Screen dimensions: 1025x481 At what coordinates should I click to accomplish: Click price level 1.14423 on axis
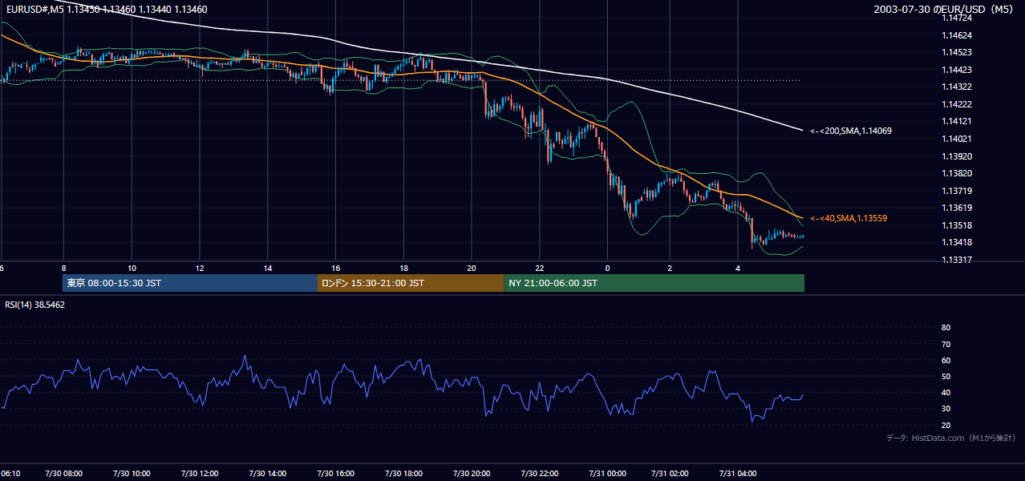[x=956, y=70]
